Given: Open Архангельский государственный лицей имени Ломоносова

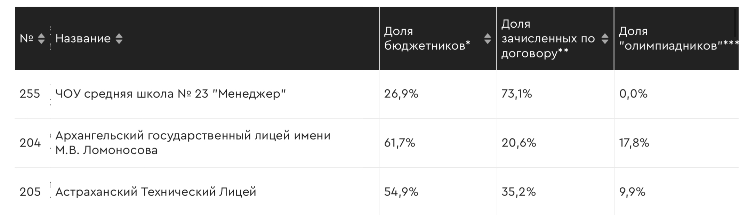Looking at the screenshot, I should [x=193, y=143].
